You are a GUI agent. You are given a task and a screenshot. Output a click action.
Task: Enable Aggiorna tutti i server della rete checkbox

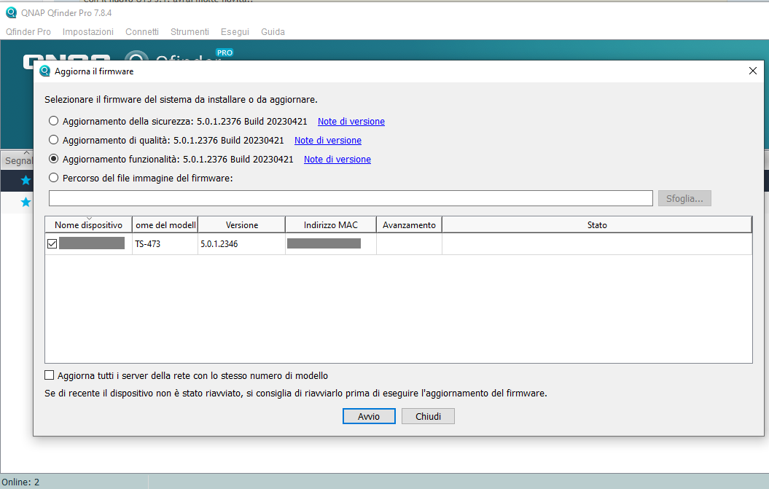(x=50, y=376)
